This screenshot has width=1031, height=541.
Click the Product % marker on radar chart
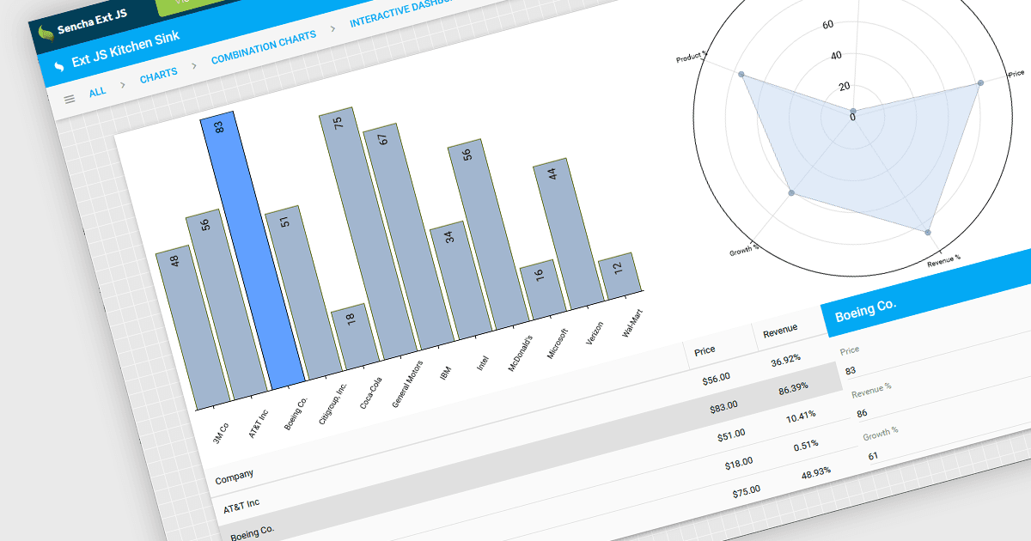pyautogui.click(x=741, y=76)
